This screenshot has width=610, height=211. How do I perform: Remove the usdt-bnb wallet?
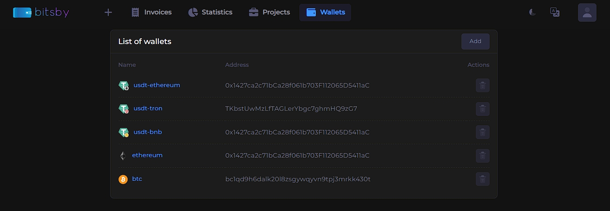pos(482,132)
